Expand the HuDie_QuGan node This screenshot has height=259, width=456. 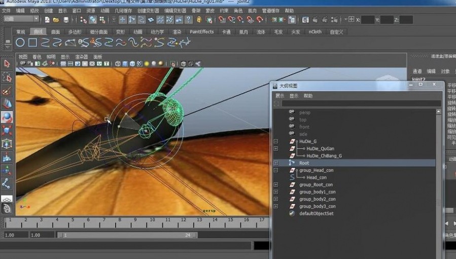[276, 149]
